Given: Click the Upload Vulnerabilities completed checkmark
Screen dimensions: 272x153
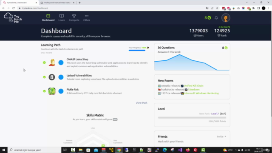Looking at the screenshot, I should (x=44, y=77).
